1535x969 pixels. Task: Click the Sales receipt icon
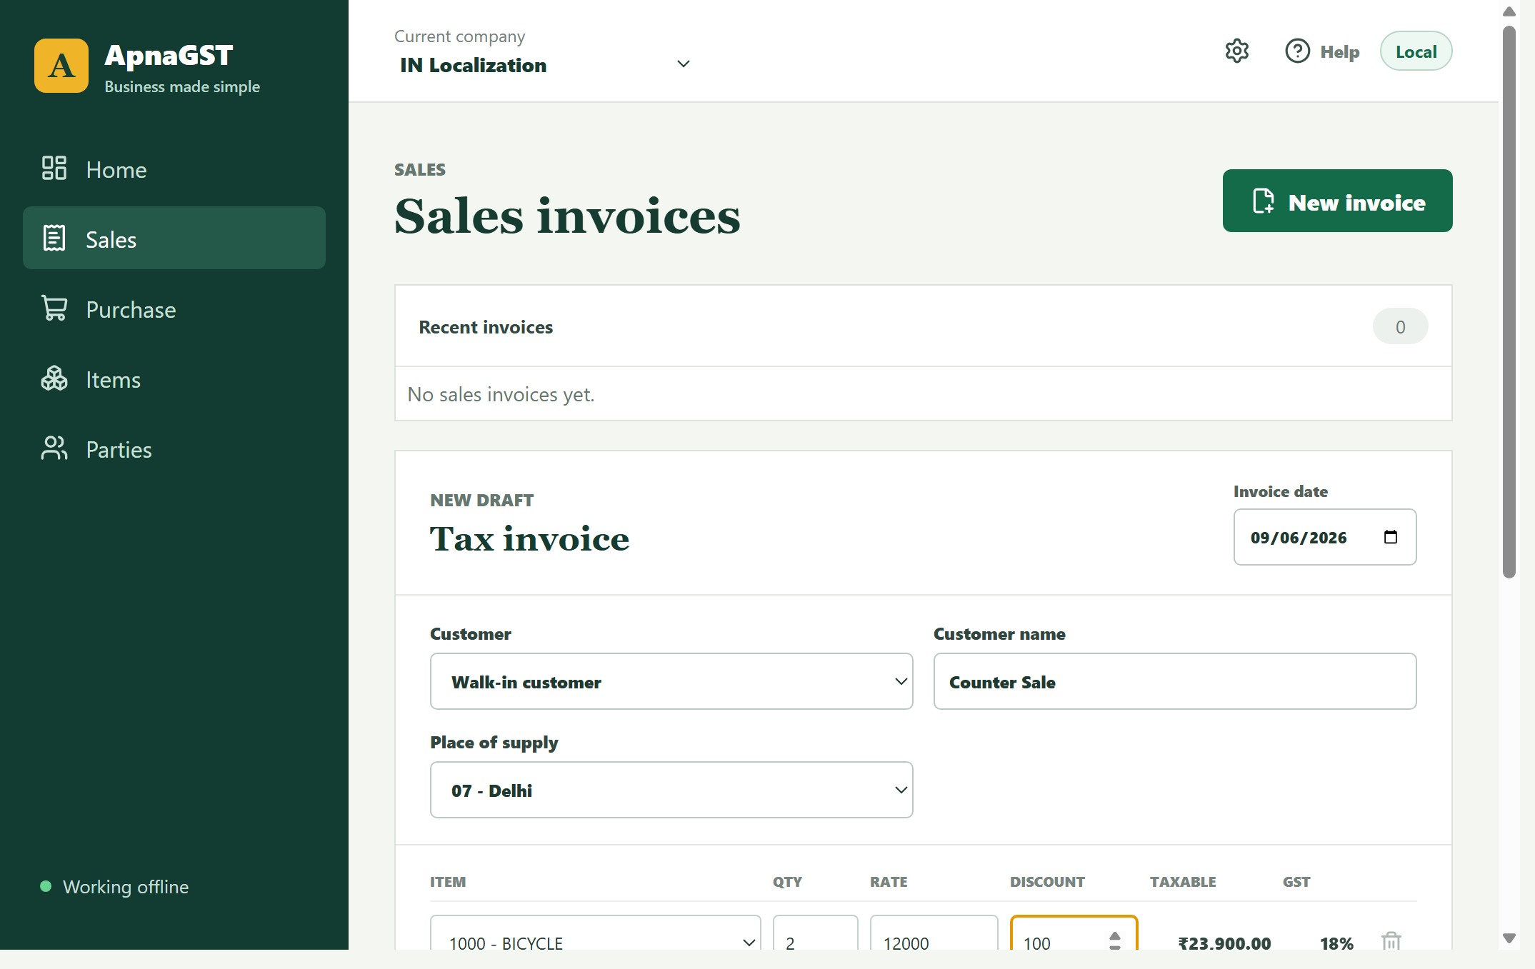coord(54,239)
